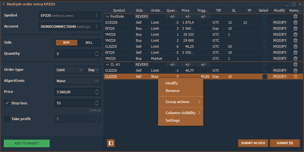
Task: Open the Symbol field three-dot options
Action: point(97,15)
